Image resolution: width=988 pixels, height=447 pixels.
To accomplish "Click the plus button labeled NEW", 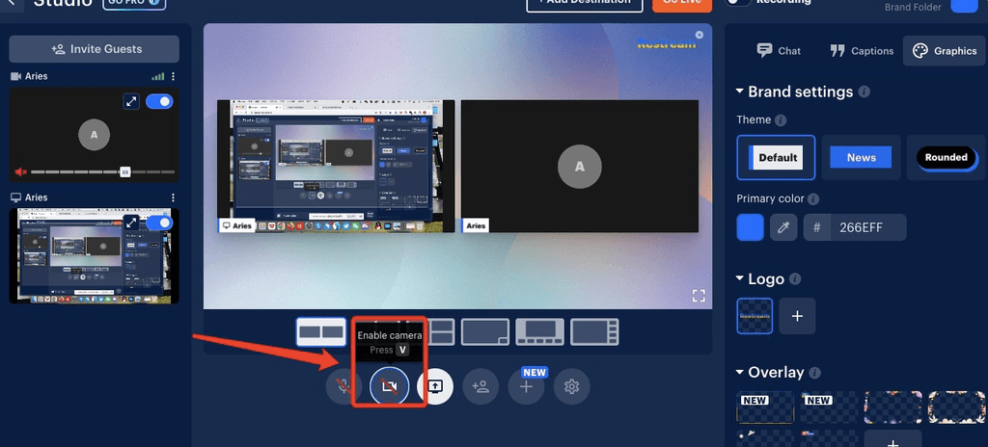I will click(x=526, y=386).
